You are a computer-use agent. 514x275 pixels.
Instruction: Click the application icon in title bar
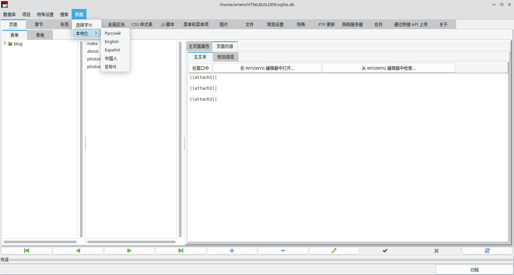(x=4, y=4)
